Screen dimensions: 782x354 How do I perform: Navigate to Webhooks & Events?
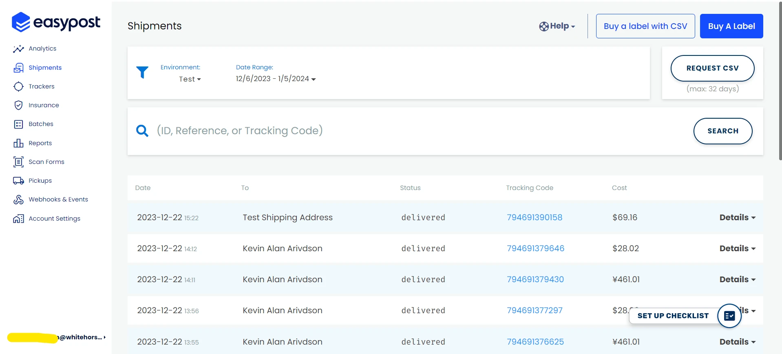58,199
